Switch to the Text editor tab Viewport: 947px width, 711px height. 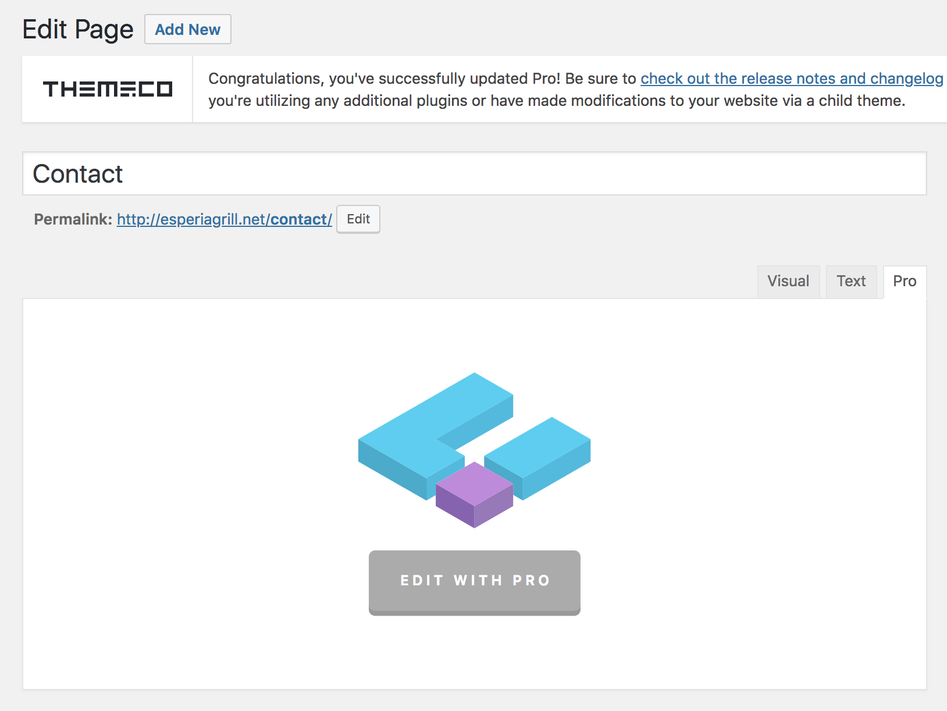point(851,282)
